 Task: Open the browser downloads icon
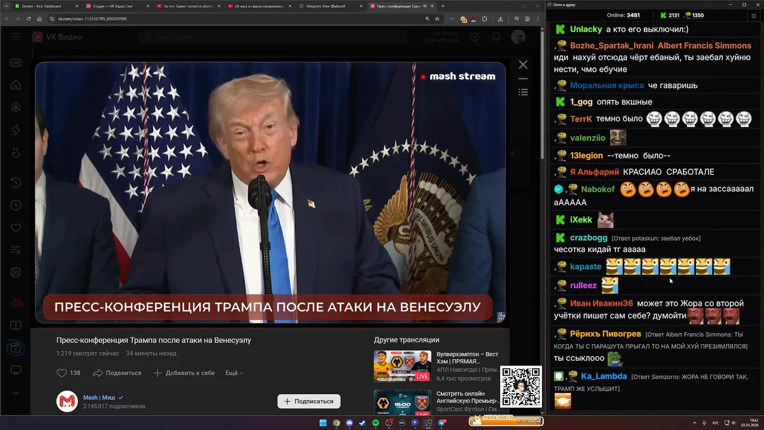(x=500, y=19)
